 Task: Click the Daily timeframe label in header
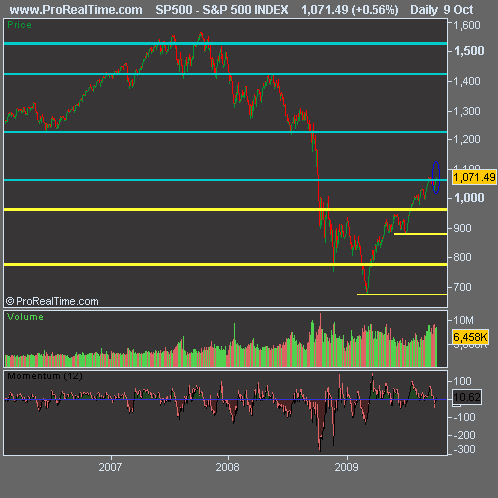click(424, 10)
